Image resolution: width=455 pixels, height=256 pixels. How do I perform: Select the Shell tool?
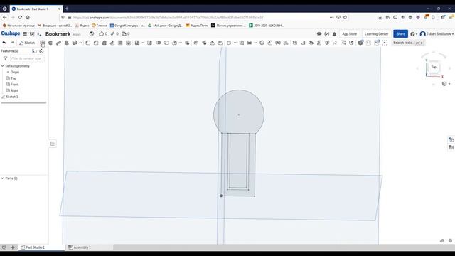pyautogui.click(x=120, y=43)
